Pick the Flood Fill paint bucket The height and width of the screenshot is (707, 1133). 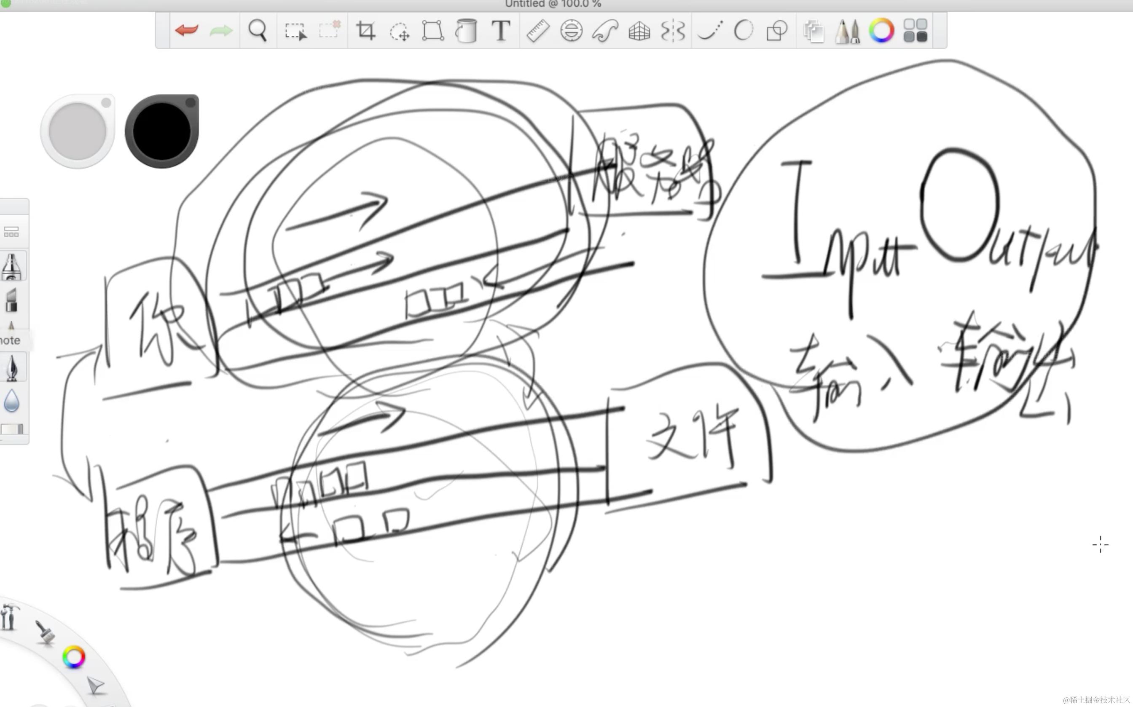point(466,31)
